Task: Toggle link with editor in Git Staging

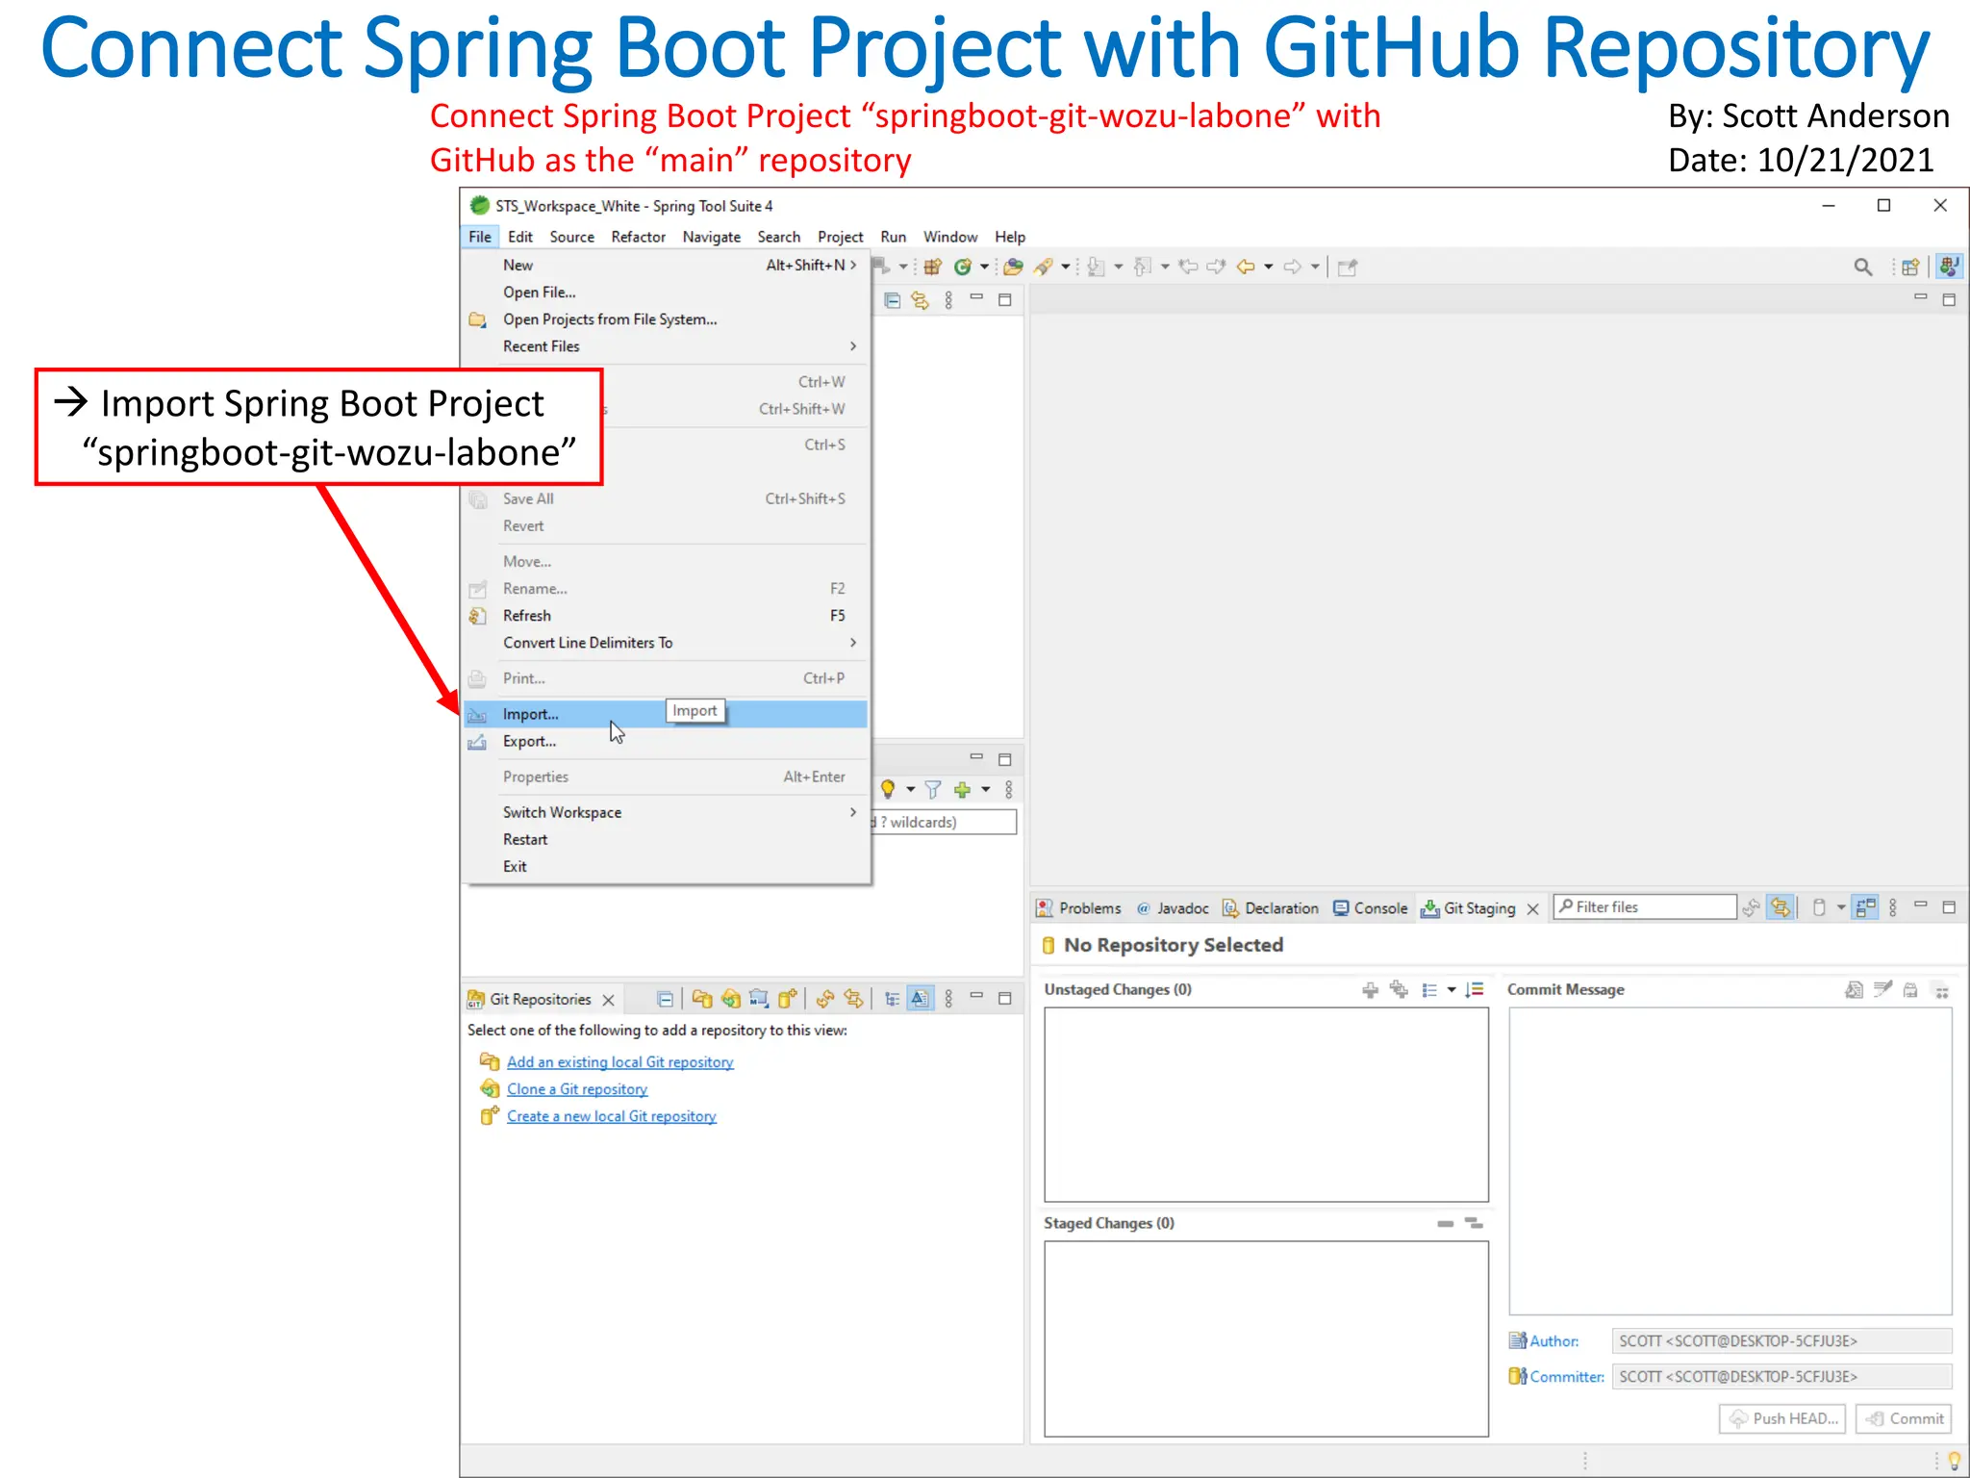Action: (x=1781, y=907)
